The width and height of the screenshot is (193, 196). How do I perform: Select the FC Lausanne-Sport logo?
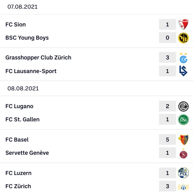click(183, 71)
